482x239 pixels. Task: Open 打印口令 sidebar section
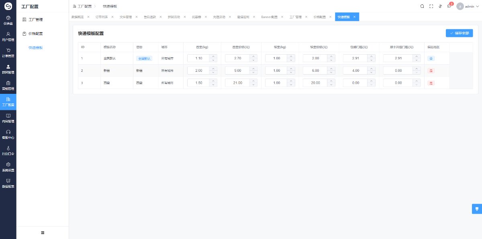pyautogui.click(x=8, y=151)
